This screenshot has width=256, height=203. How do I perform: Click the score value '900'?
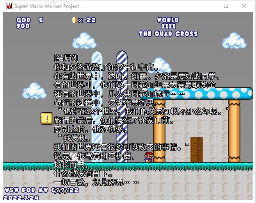coord(23,26)
